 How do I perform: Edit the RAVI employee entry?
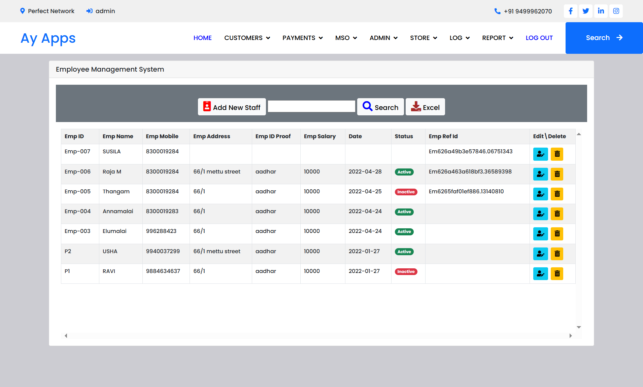[540, 274]
